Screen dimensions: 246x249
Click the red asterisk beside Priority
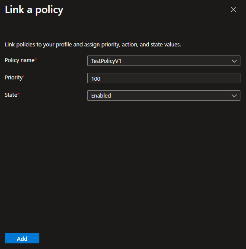[x=24, y=76]
